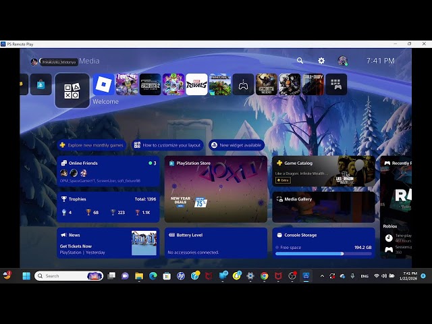Open the Trophies widget

108,207
